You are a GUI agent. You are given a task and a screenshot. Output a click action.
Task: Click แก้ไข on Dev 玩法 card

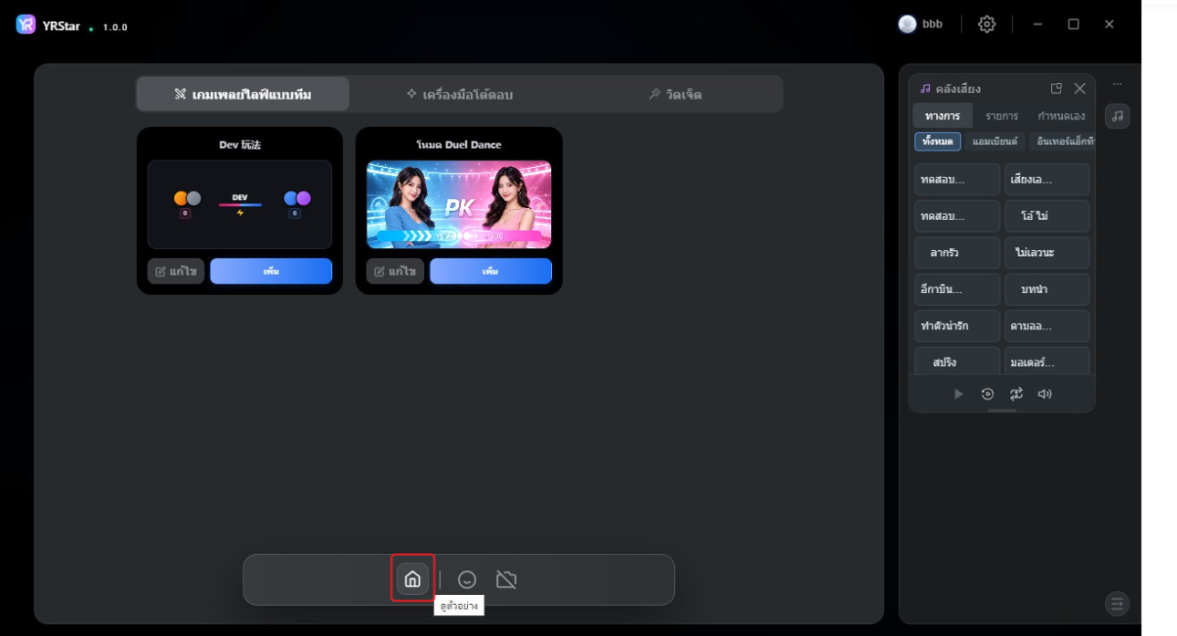pyautogui.click(x=176, y=271)
